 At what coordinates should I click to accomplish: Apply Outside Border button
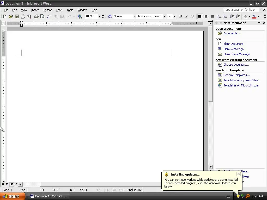pos(245,16)
